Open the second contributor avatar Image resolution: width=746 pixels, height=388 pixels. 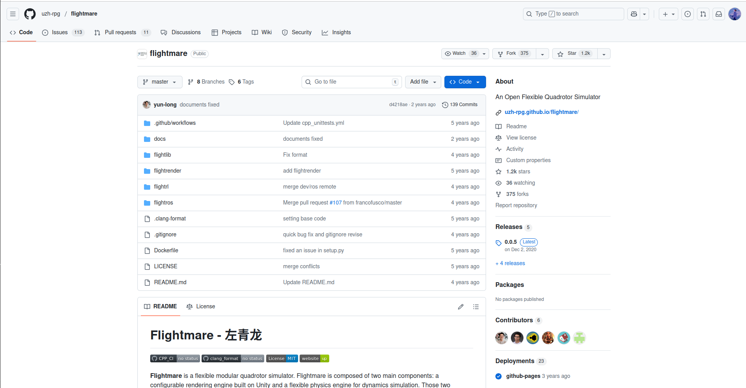coord(517,338)
